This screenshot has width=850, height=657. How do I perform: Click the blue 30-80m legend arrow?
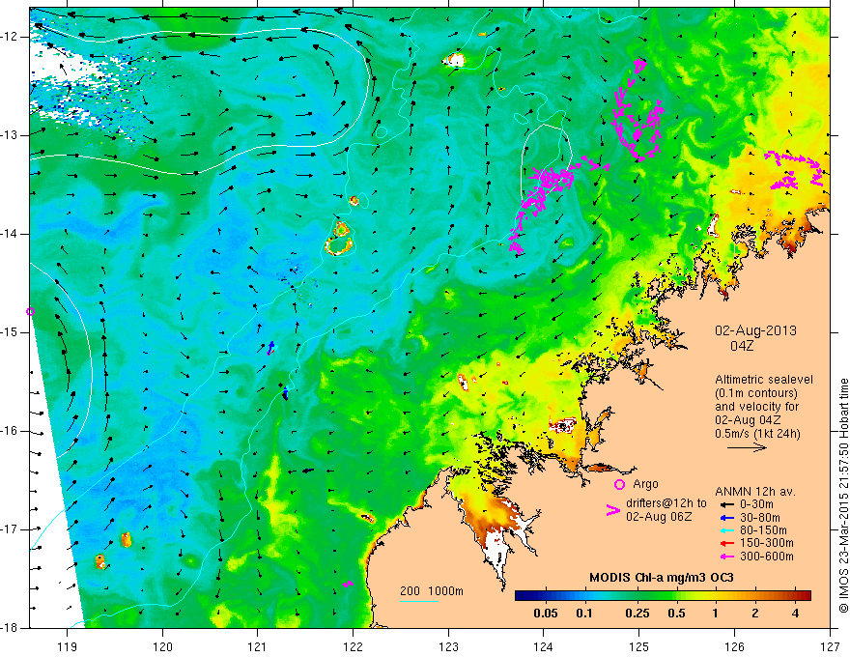click(x=725, y=518)
